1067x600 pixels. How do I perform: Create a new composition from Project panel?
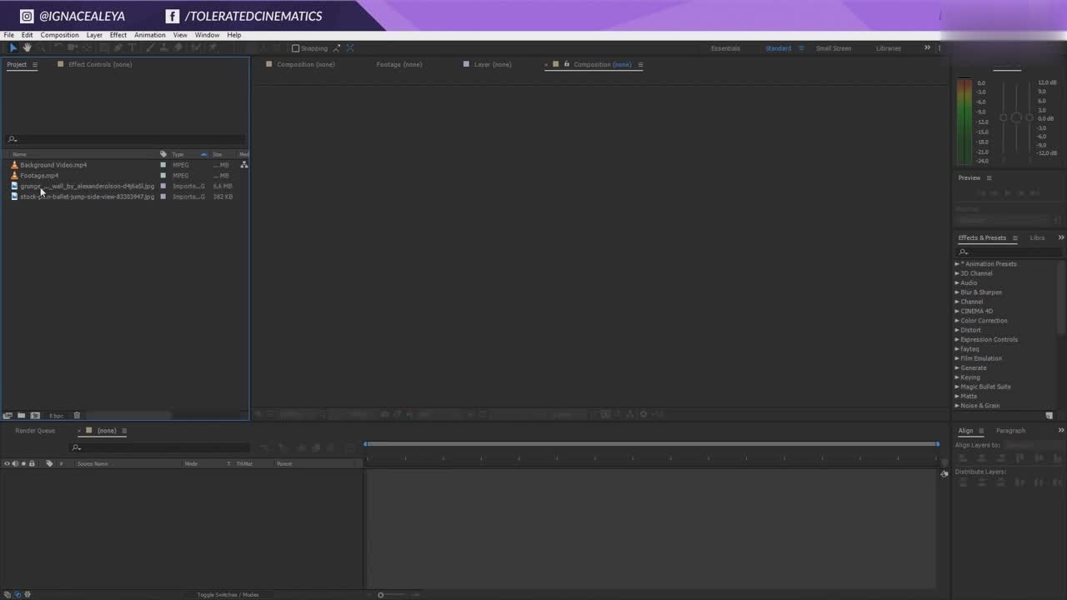35,416
